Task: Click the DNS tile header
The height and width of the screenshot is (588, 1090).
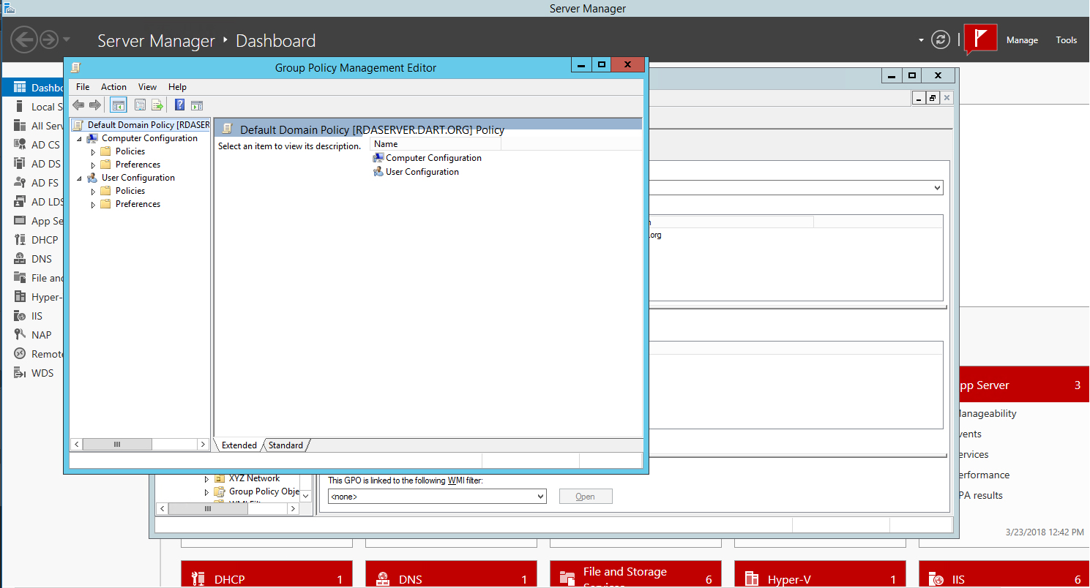Action: (x=451, y=575)
